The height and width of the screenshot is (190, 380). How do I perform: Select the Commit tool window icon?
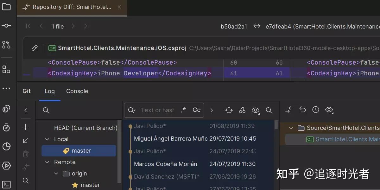pos(6,26)
